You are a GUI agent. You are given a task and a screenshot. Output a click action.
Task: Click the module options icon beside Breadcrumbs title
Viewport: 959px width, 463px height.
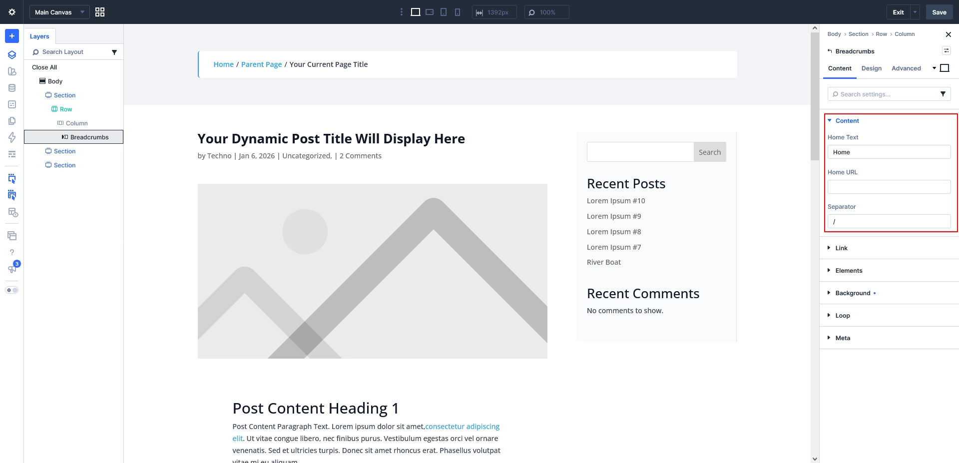pos(946,50)
